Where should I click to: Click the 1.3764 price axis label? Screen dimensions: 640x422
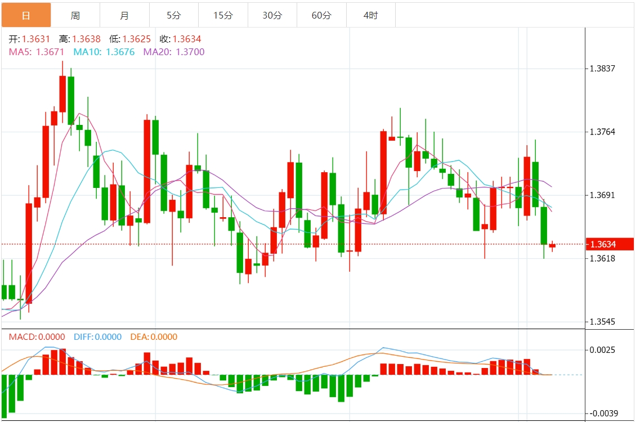602,132
